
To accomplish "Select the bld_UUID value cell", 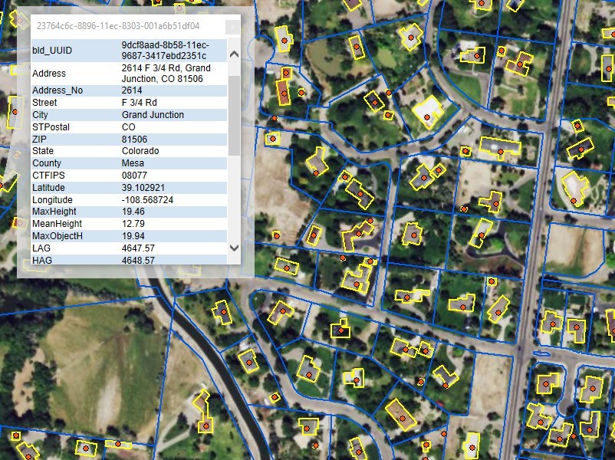I will coord(164,51).
